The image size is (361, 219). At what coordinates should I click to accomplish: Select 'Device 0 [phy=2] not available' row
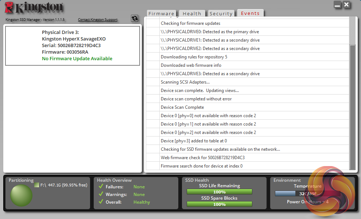coord(248,132)
